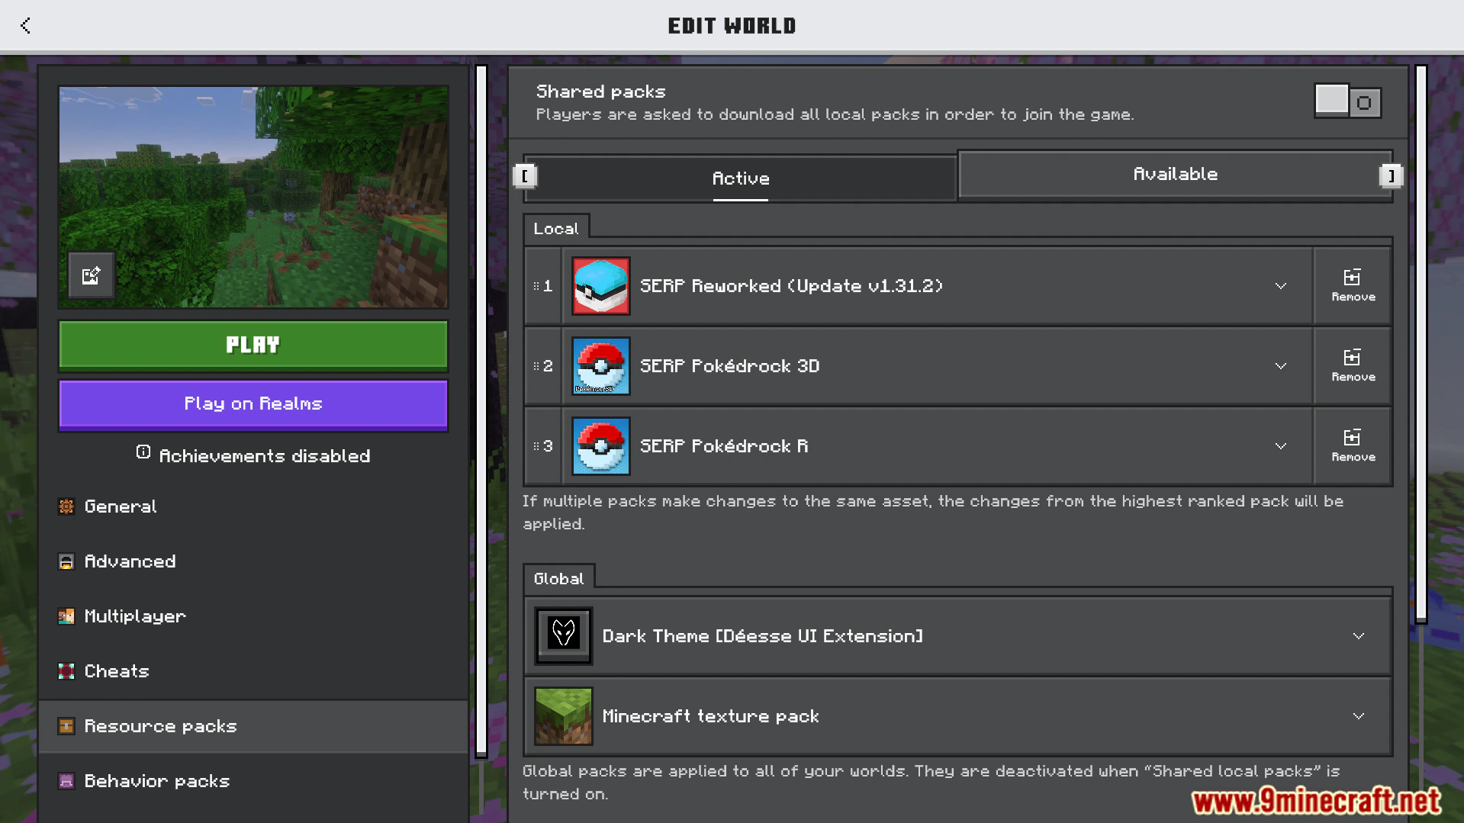Click the Advanced label in sidebar
This screenshot has width=1464, height=823.
click(x=130, y=561)
